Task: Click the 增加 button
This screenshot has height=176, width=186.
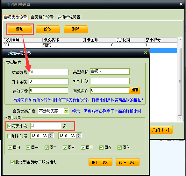Action: pyautogui.click(x=20, y=29)
